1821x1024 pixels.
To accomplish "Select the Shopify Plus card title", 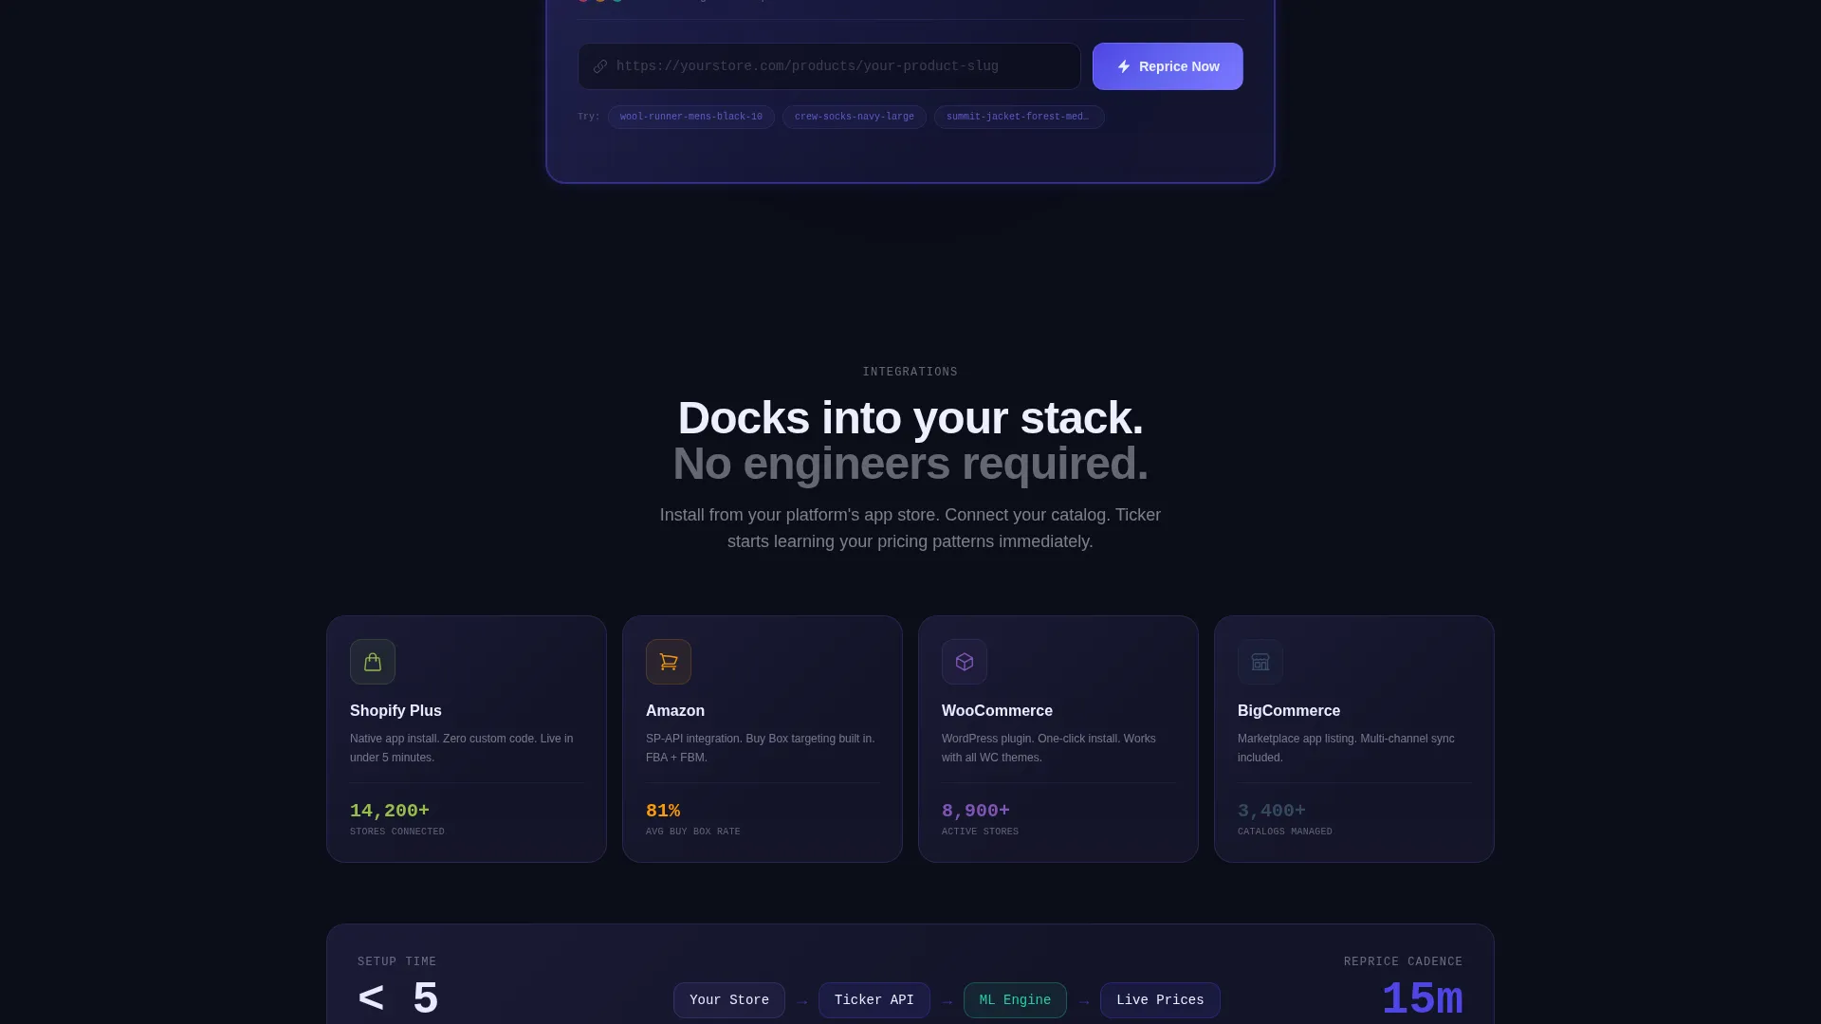I will [395, 711].
